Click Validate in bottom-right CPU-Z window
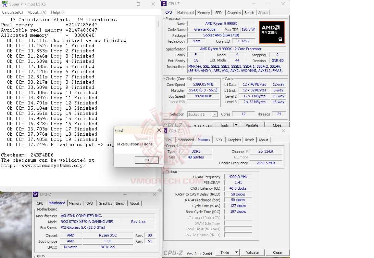The height and width of the screenshot is (258, 374). tap(252, 252)
